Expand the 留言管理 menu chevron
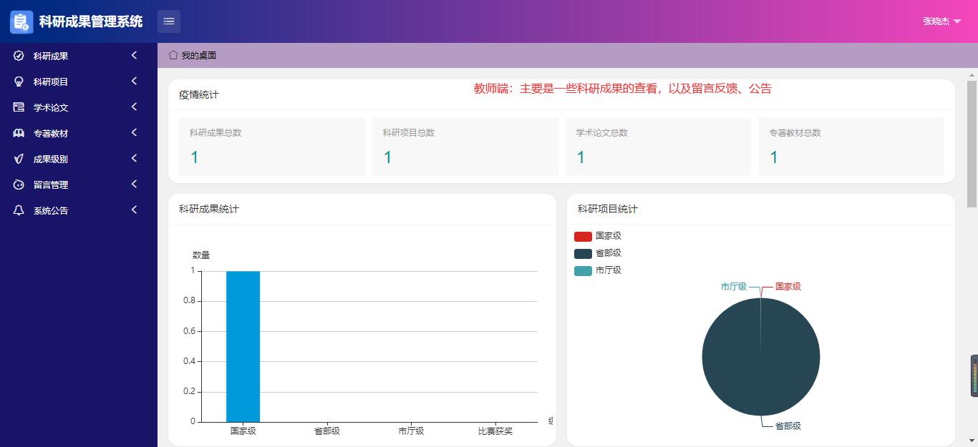 pos(134,184)
